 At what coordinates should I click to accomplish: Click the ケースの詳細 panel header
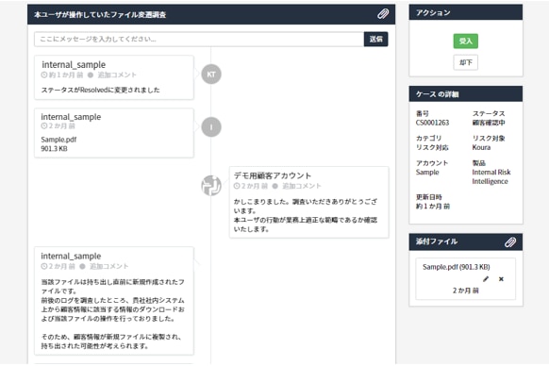466,94
